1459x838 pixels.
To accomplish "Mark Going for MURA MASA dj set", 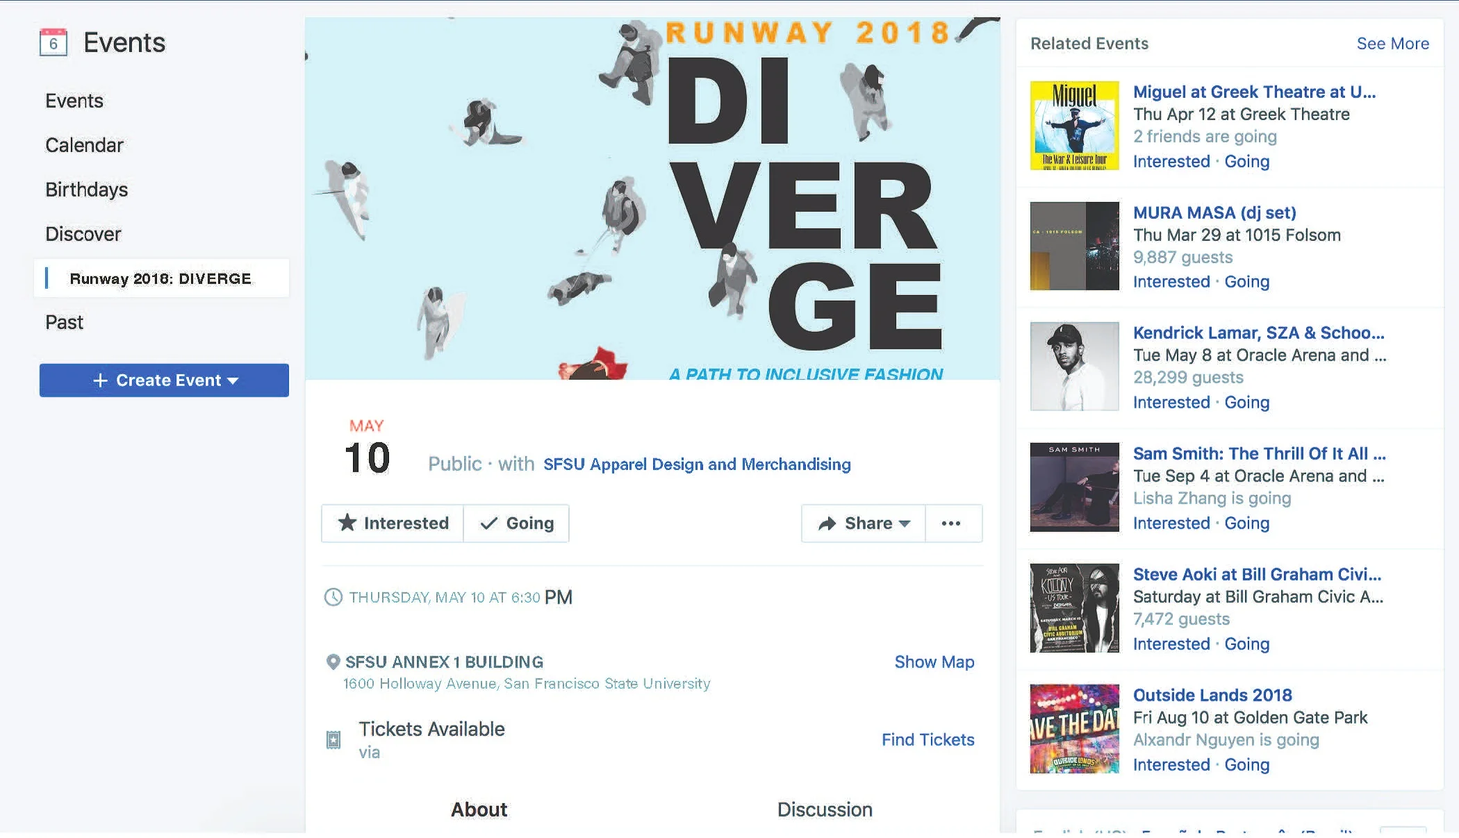I will click(x=1247, y=282).
